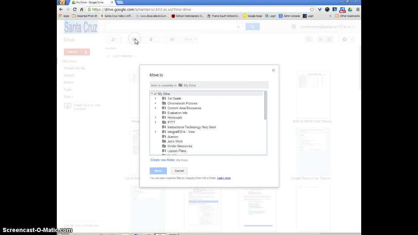Click the Move to folder icon in Drive toolbar
Viewport: 418px width, 235px height.
tap(134, 39)
